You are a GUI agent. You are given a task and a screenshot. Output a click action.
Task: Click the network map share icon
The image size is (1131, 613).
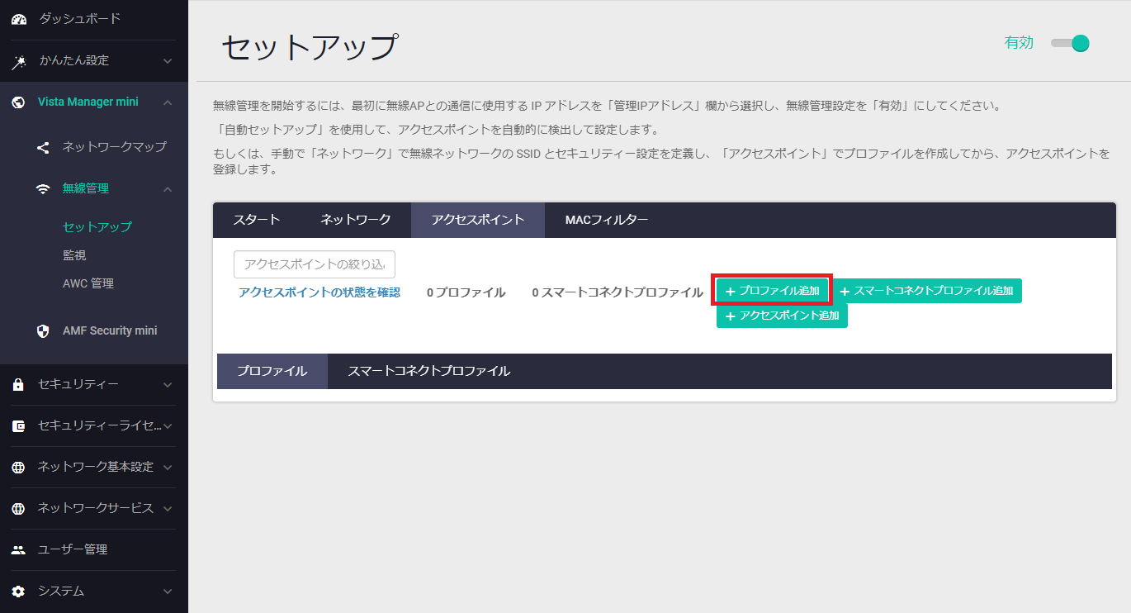43,148
